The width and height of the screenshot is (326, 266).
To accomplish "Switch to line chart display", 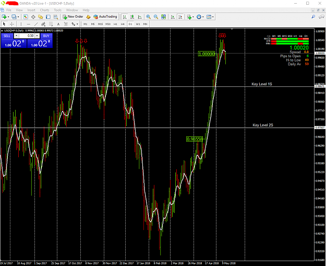I will (x=139, y=17).
